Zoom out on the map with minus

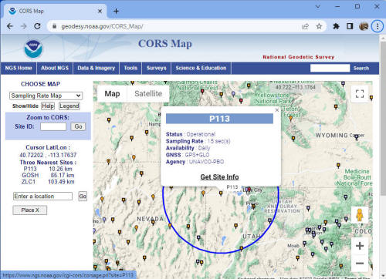tap(360, 264)
